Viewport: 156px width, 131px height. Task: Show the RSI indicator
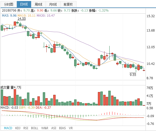[26, 128]
